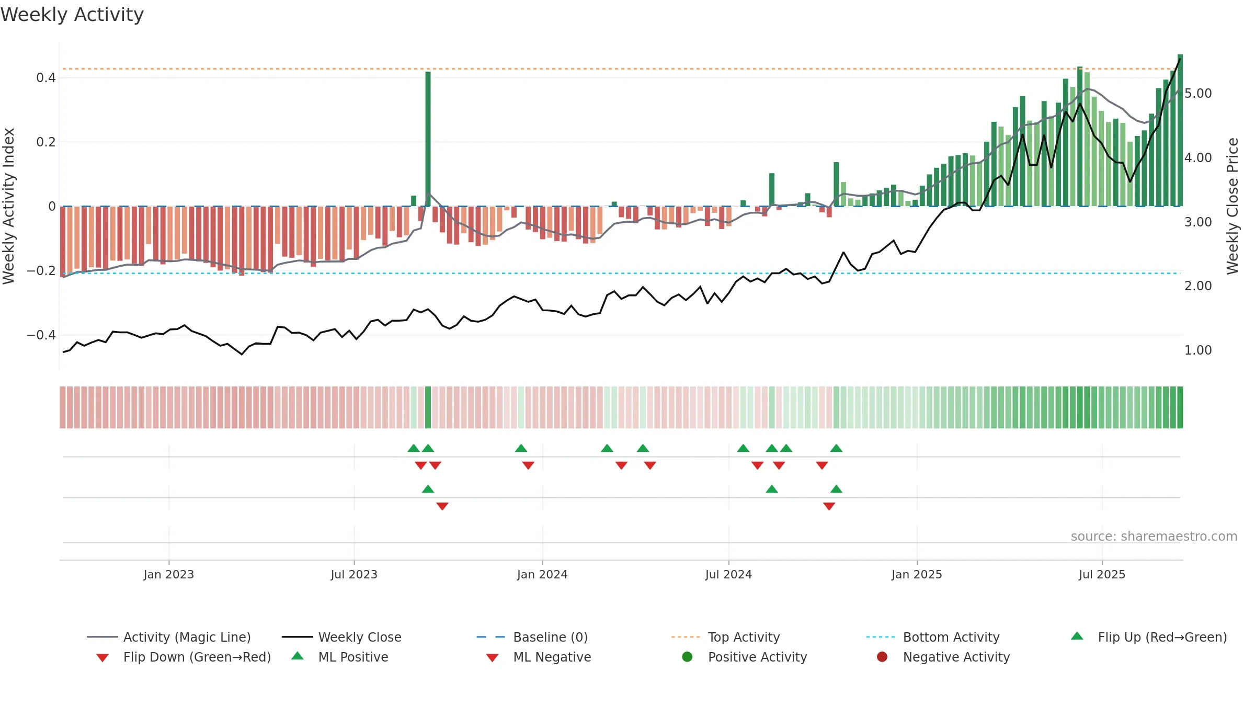Click the Baseline dashed blue legend line

tap(491, 637)
